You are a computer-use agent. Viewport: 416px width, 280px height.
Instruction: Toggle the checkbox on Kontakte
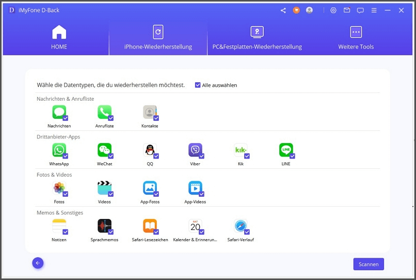156,118
